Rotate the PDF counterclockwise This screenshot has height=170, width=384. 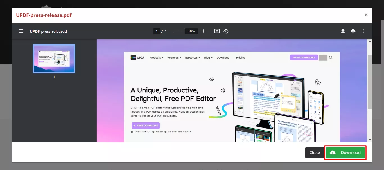(226, 31)
